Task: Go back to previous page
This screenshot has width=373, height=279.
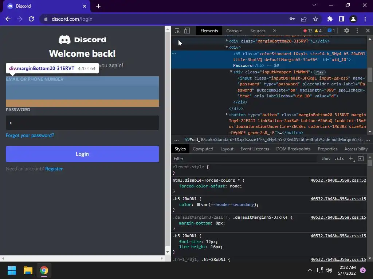Action: click(8, 19)
